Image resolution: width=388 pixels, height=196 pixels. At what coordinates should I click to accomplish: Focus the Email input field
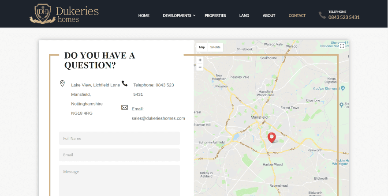119,155
